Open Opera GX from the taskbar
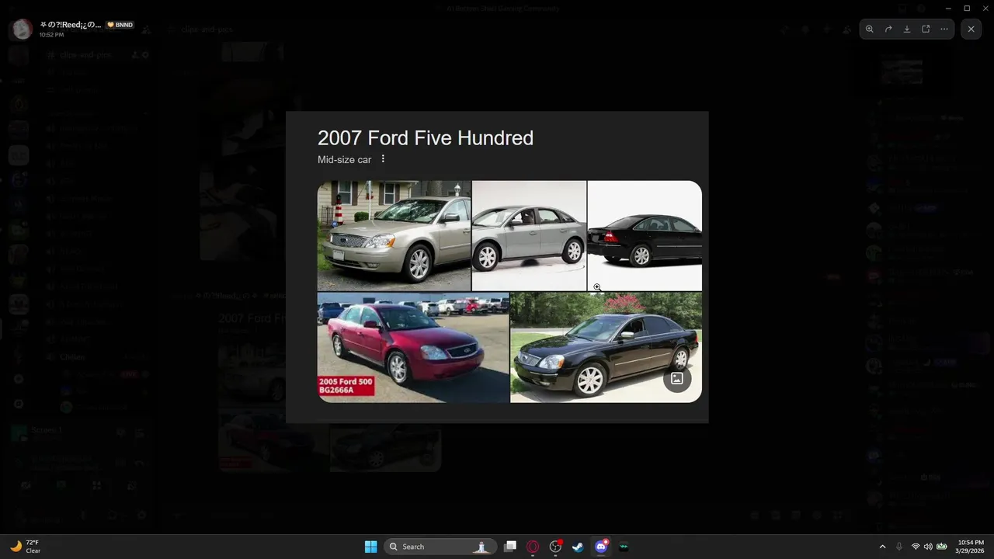994x559 pixels. 533,547
